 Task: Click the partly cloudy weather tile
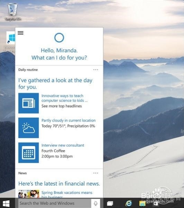29,128
